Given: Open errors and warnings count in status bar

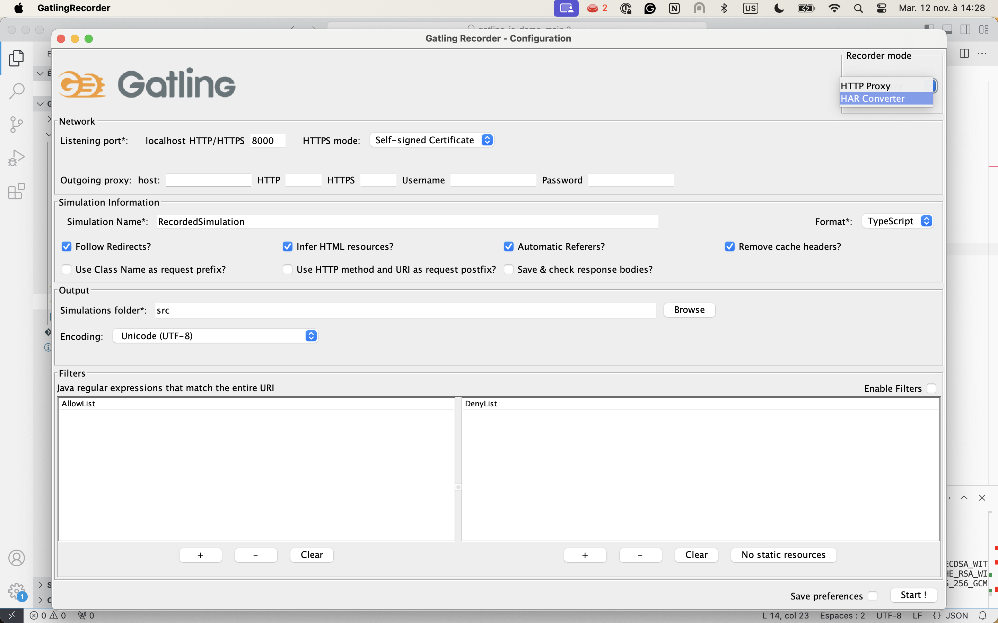Looking at the screenshot, I should (x=48, y=616).
